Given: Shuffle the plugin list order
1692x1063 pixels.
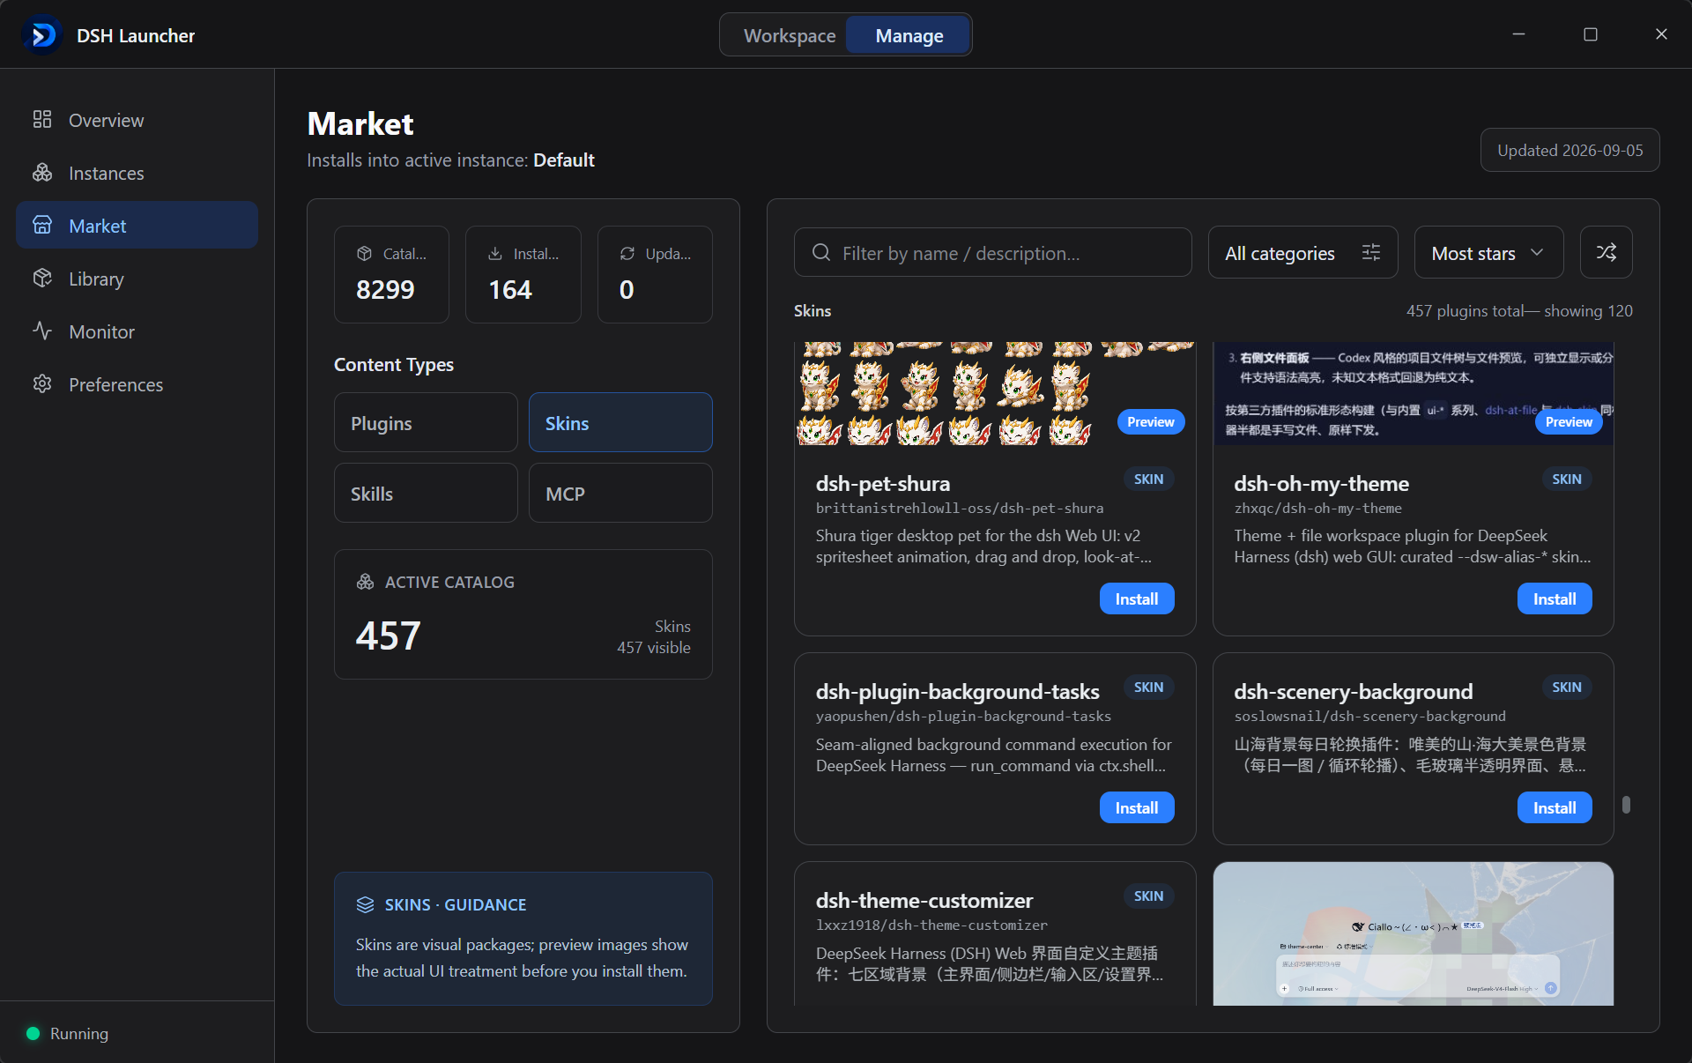Looking at the screenshot, I should [1606, 252].
